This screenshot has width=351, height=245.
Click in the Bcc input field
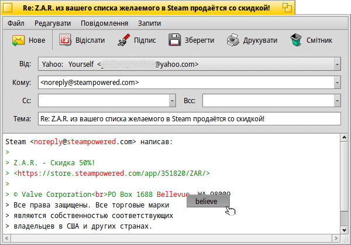coord(269,101)
